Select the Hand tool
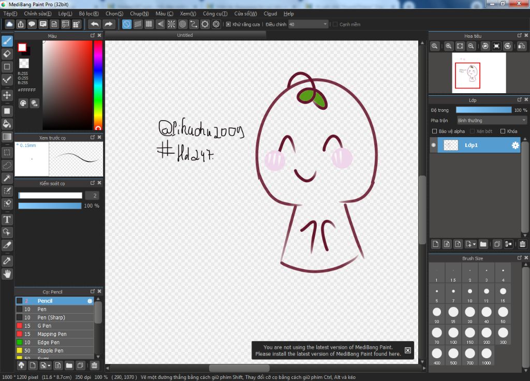The height and width of the screenshot is (381, 530). click(7, 273)
